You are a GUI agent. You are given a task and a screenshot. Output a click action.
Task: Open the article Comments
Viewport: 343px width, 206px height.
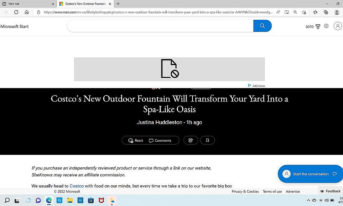(x=160, y=141)
